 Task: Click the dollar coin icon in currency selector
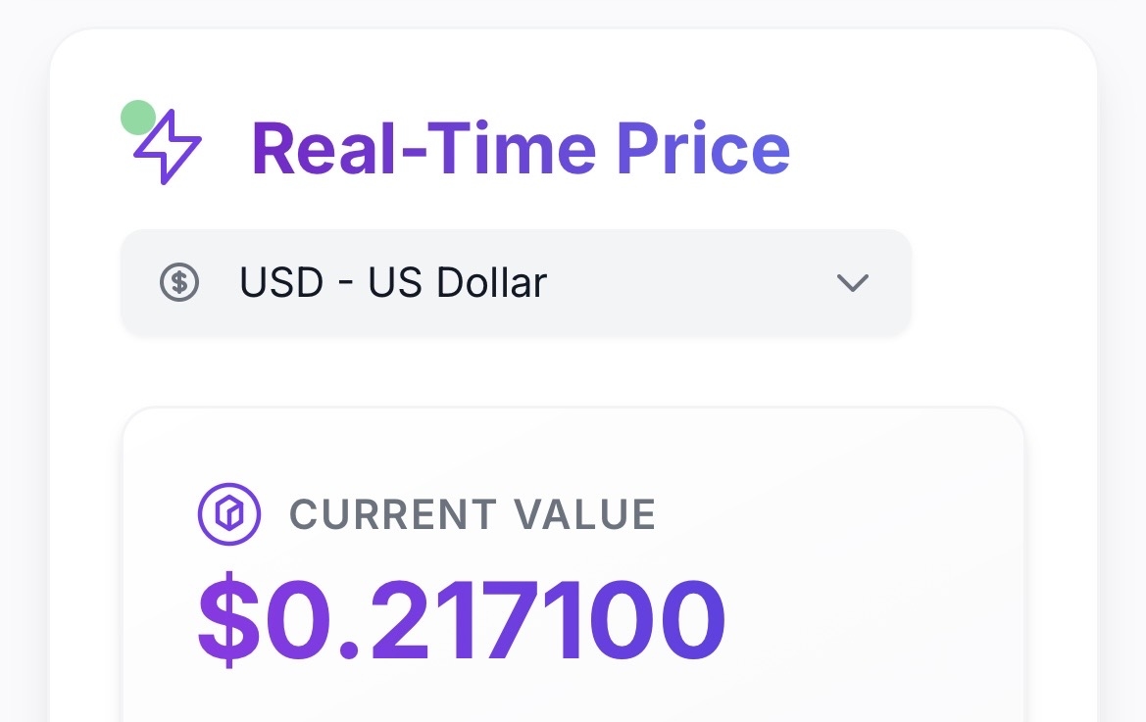(179, 283)
